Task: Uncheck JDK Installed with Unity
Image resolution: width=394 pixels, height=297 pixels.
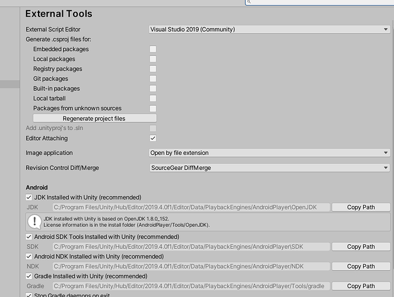Action: pos(29,197)
